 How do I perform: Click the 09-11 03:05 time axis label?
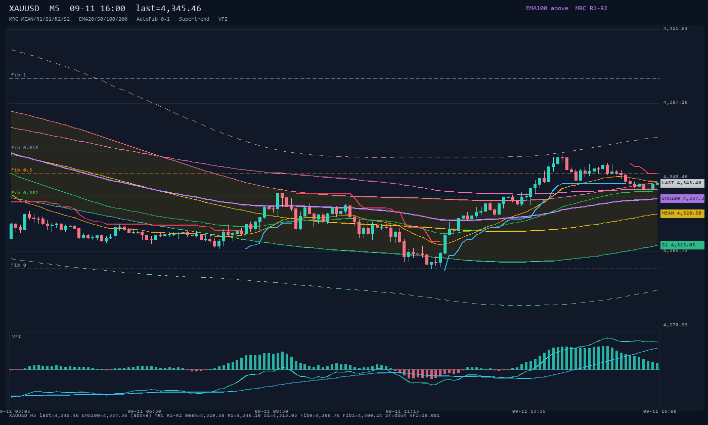coord(15,411)
